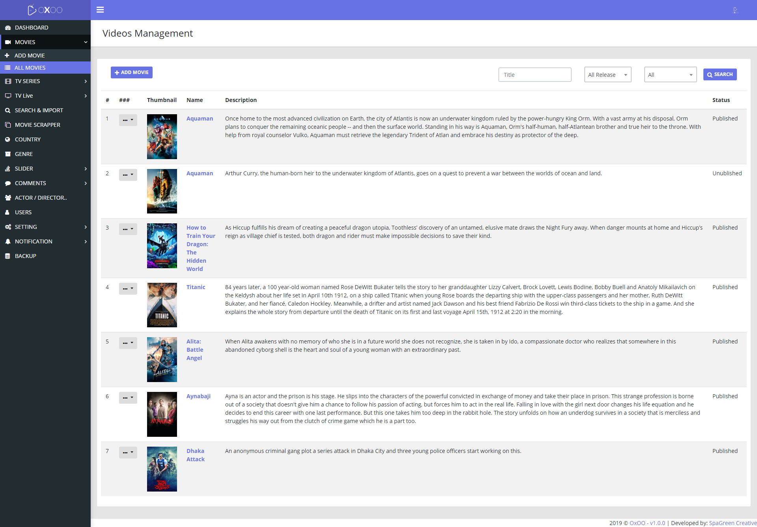Expand the Notification sidebar section
The width and height of the screenshot is (757, 527).
[x=34, y=241]
